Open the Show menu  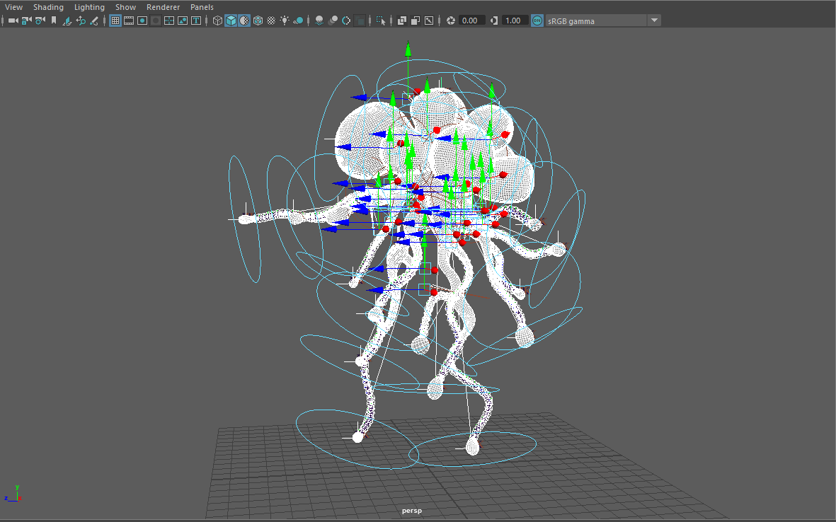click(x=125, y=7)
